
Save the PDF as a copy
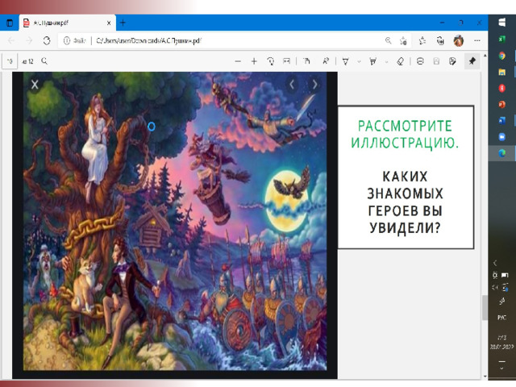point(452,61)
